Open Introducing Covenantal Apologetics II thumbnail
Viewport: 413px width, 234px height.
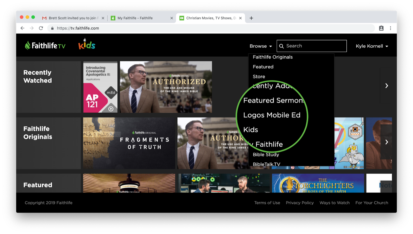pyautogui.click(x=100, y=87)
